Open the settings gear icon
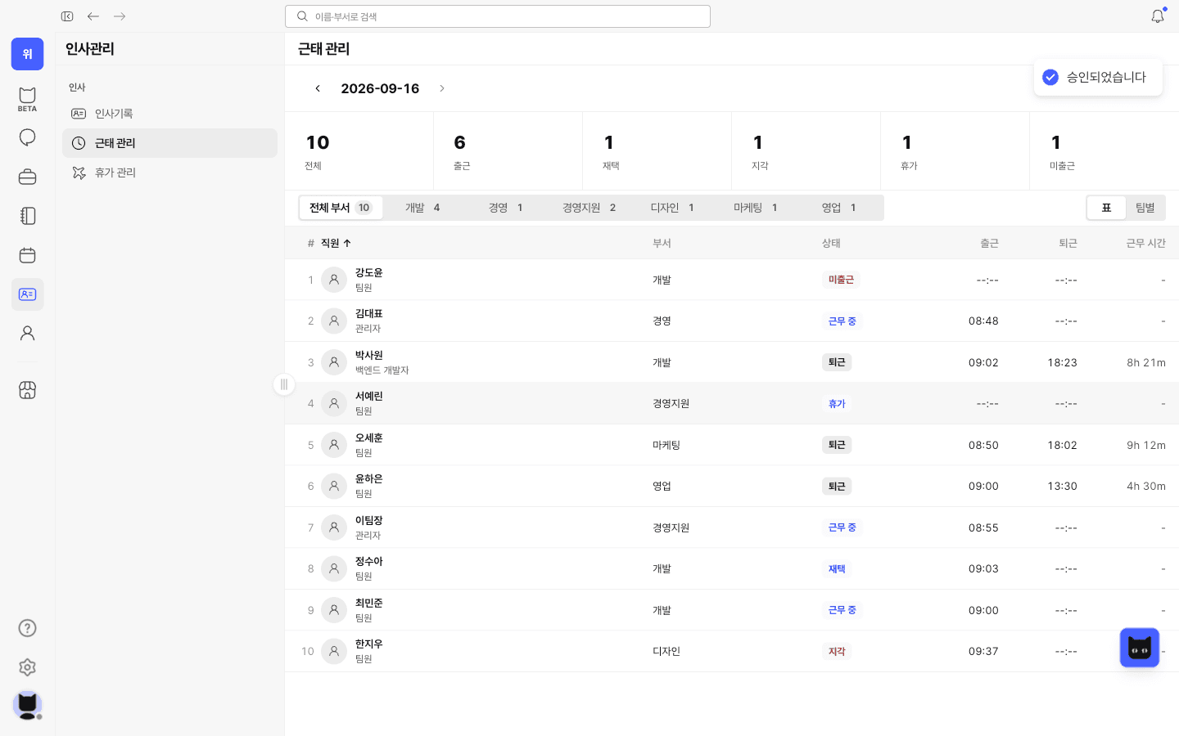1179x736 pixels. [x=27, y=667]
